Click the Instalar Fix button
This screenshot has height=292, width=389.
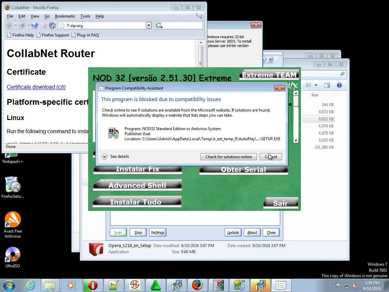coord(137,169)
